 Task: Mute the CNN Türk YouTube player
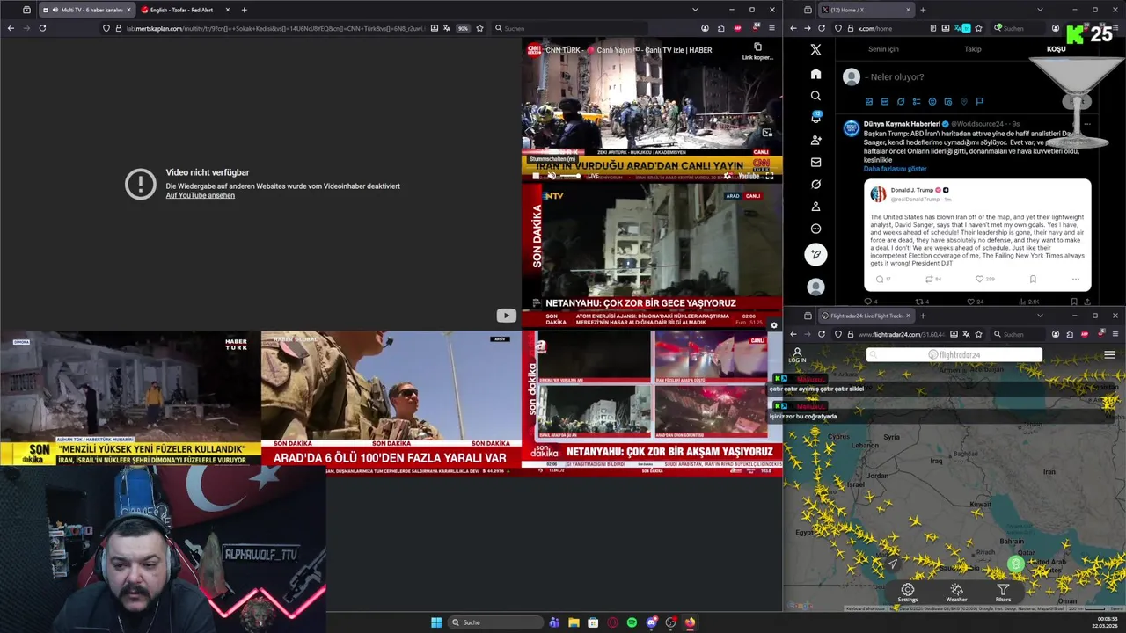coord(552,176)
